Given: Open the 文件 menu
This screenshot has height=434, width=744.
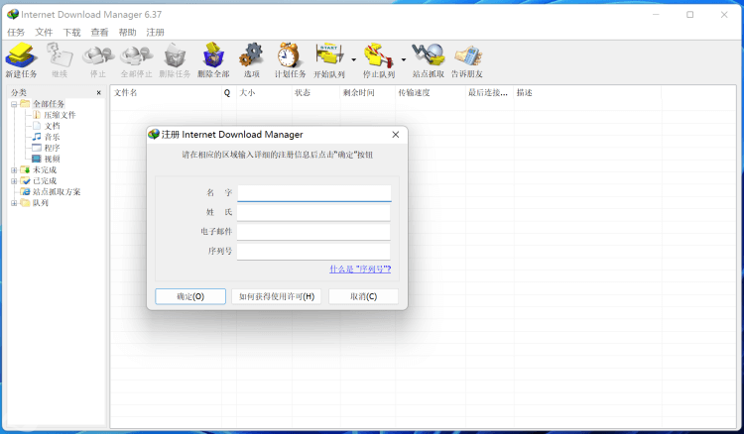Looking at the screenshot, I should click(44, 33).
